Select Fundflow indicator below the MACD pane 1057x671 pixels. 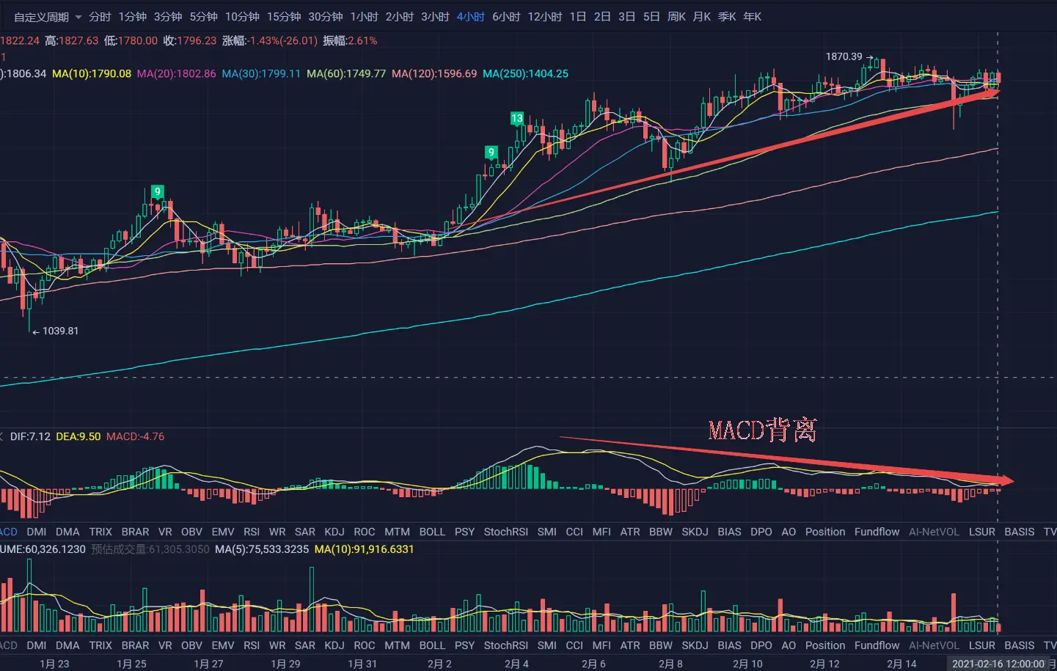[877, 532]
